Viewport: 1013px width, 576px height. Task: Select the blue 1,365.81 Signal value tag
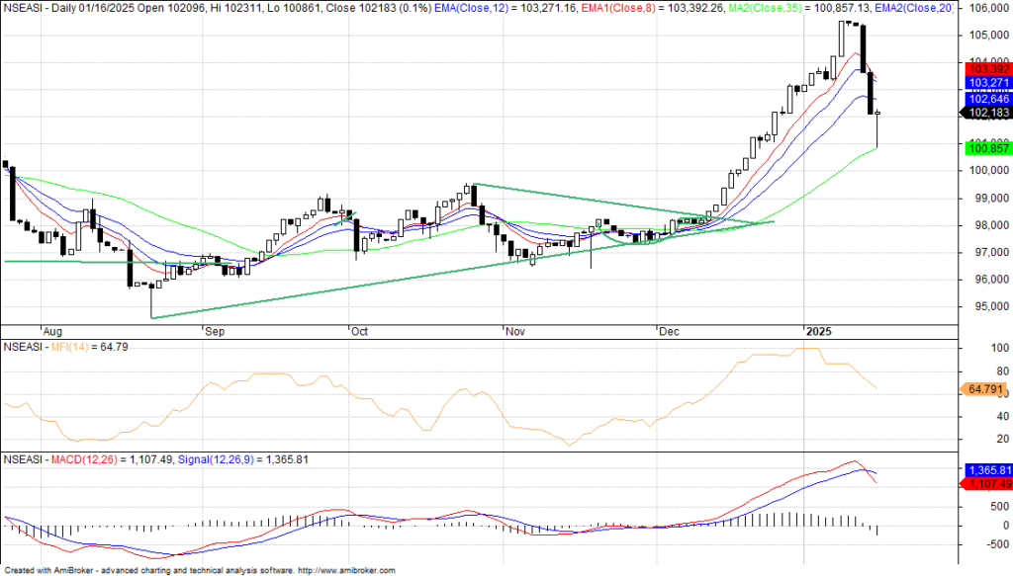point(984,470)
